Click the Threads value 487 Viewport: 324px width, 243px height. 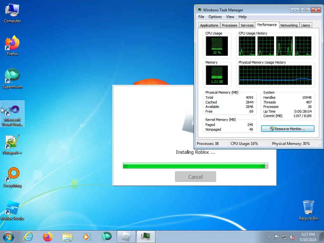click(x=309, y=102)
